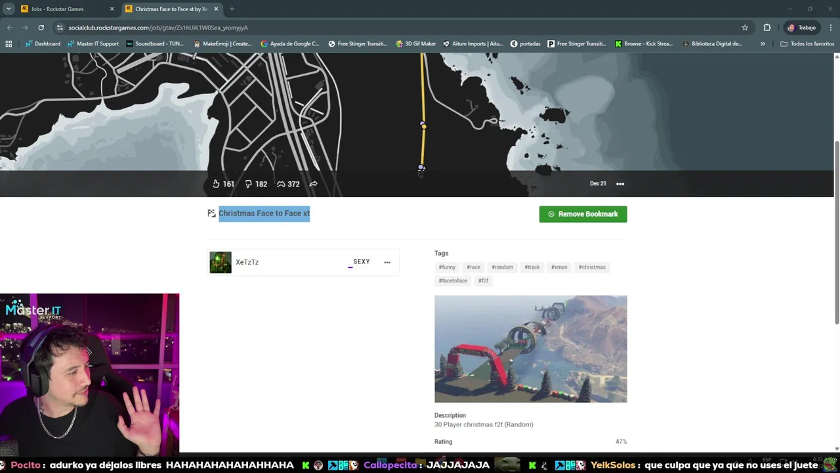The image size is (840, 473).
Task: Open the Ayuda de Google bookmark
Action: [290, 44]
